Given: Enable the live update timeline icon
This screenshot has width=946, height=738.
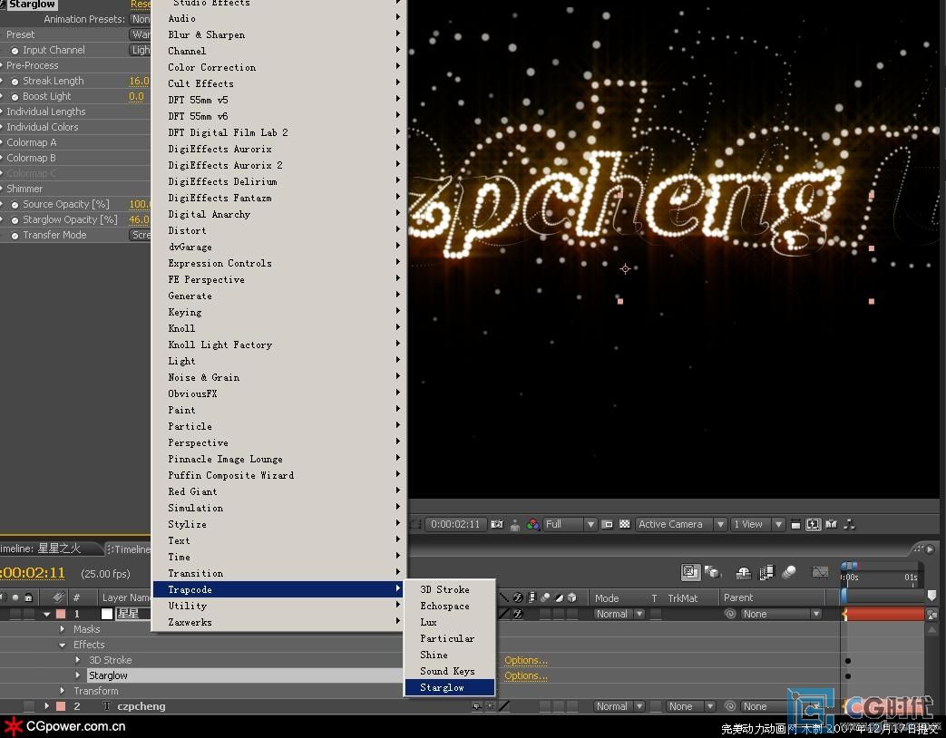Looking at the screenshot, I should tap(689, 571).
